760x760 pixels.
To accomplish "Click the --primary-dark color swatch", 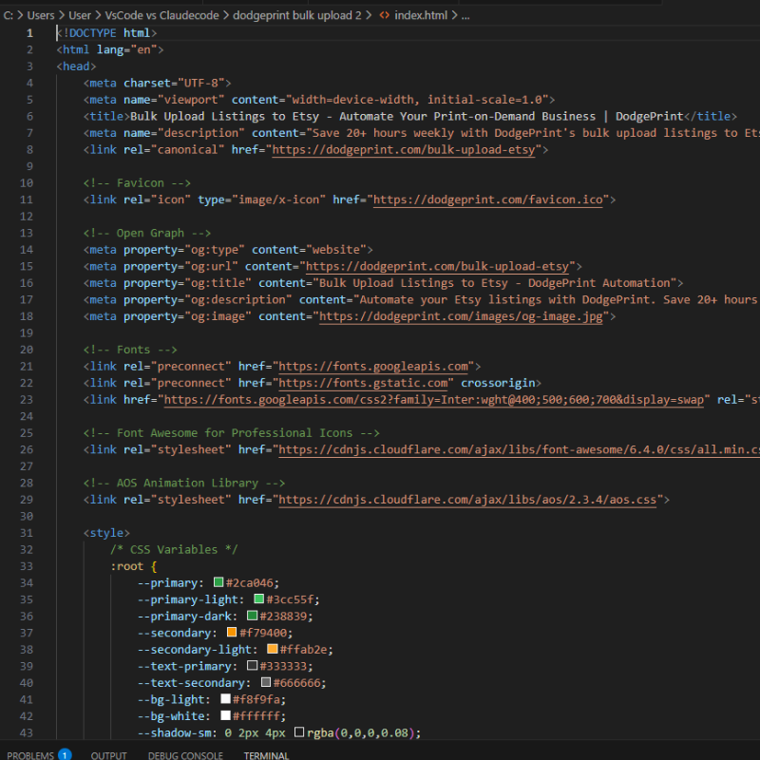I will [x=252, y=616].
